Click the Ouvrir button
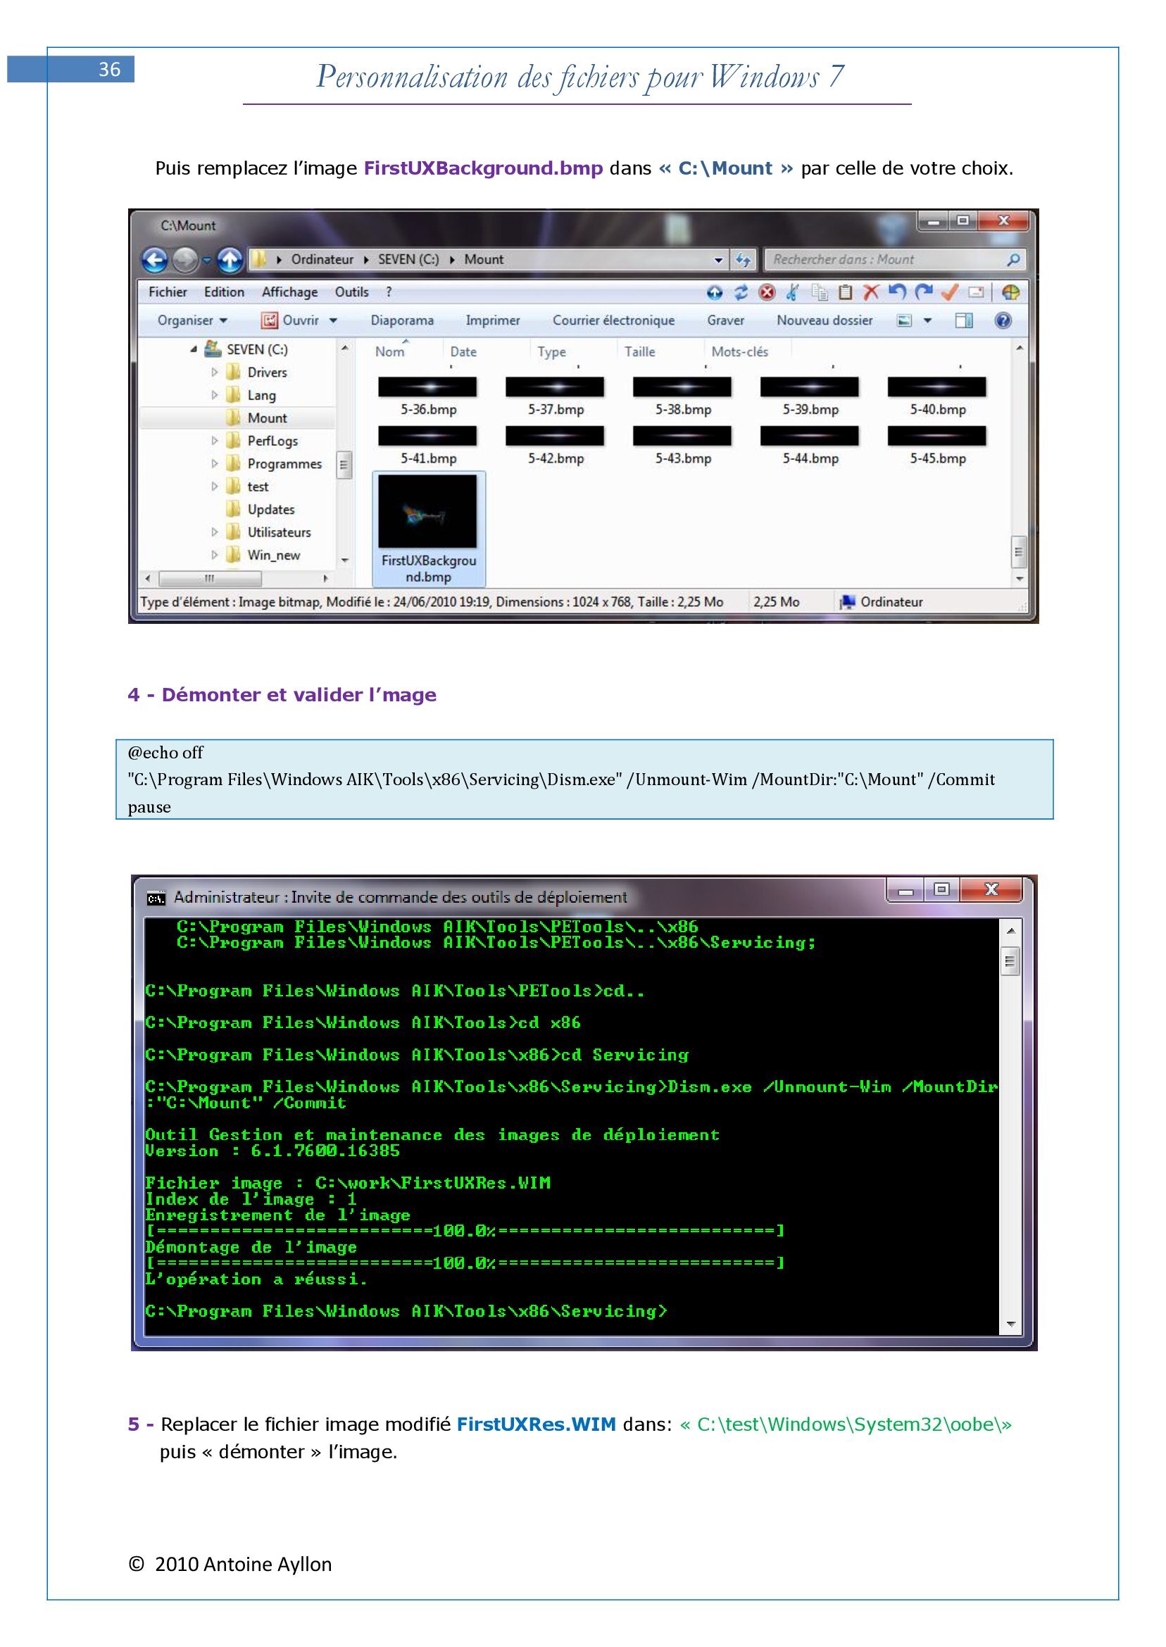The height and width of the screenshot is (1647, 1166). tap(290, 321)
